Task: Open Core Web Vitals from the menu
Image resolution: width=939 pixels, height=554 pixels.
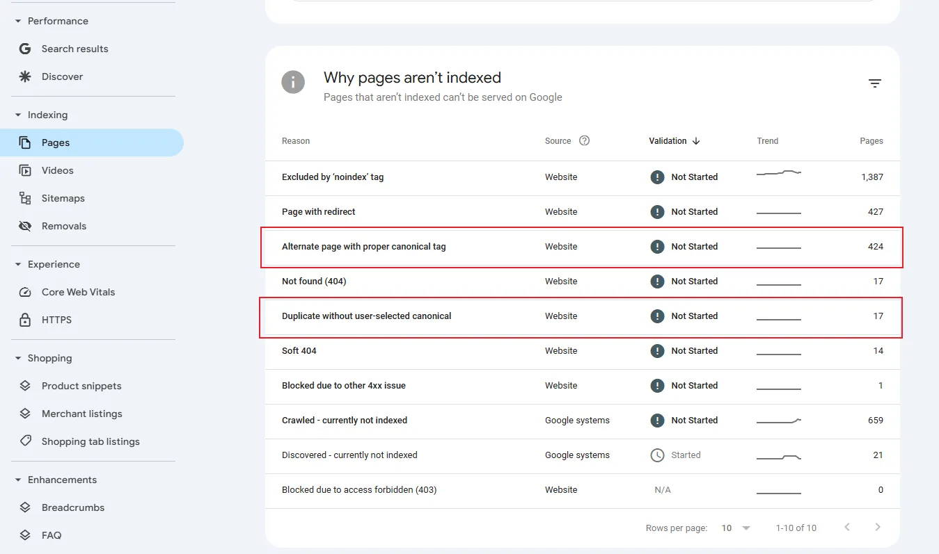Action: tap(77, 292)
